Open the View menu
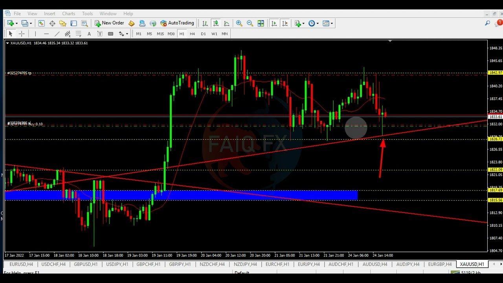This screenshot has width=503, height=283. tap(32, 13)
